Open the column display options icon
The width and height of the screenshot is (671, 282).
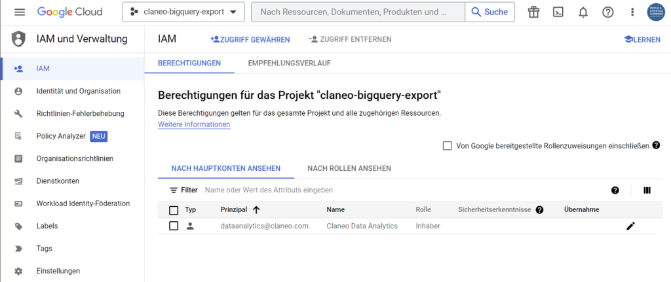647,190
